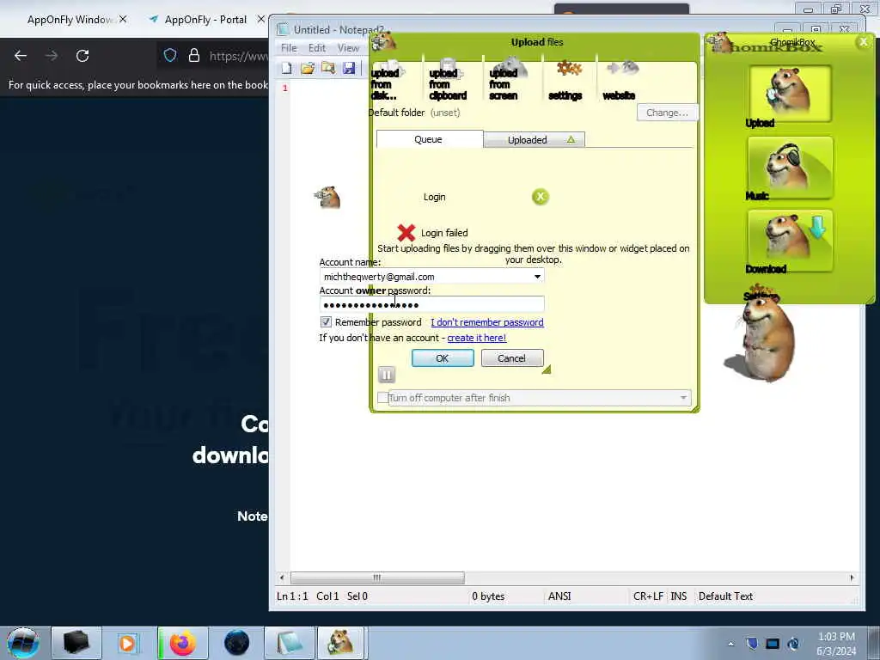Open the Notepad2 File menu
The height and width of the screenshot is (660, 880).
[289, 48]
